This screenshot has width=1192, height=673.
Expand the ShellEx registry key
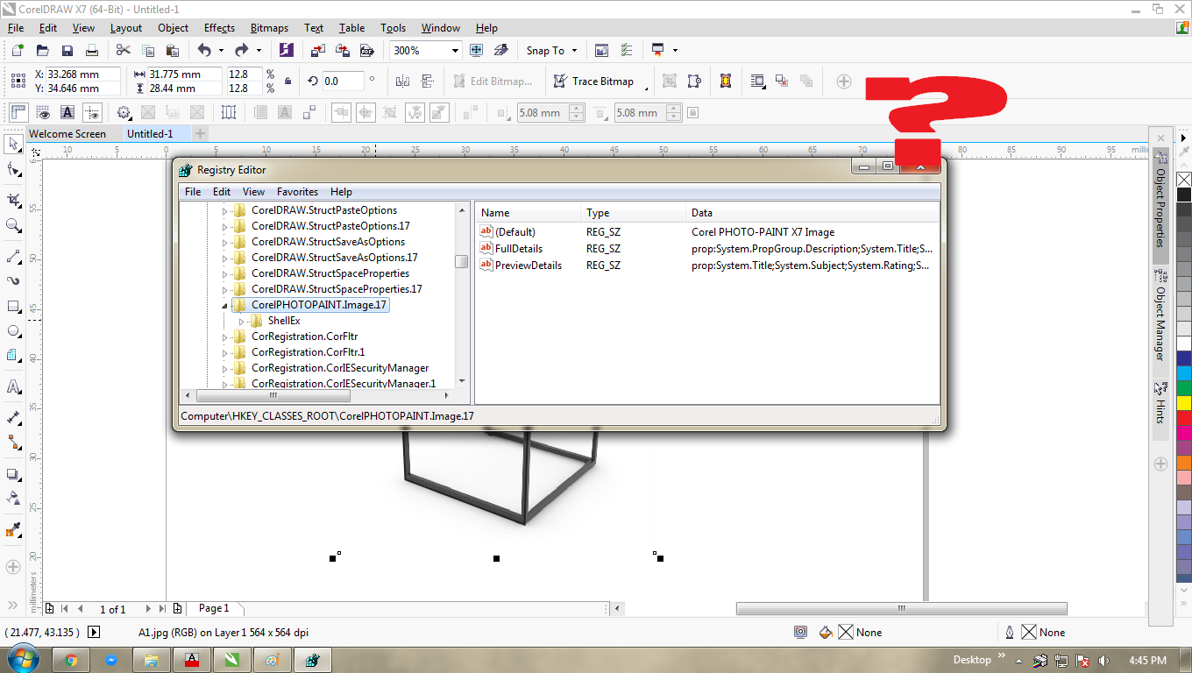(x=241, y=321)
